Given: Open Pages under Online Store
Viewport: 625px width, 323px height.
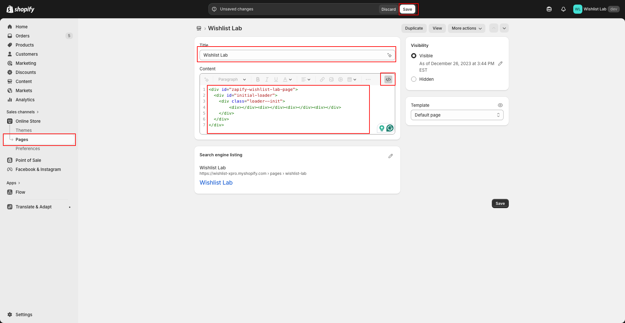Looking at the screenshot, I should [22, 139].
